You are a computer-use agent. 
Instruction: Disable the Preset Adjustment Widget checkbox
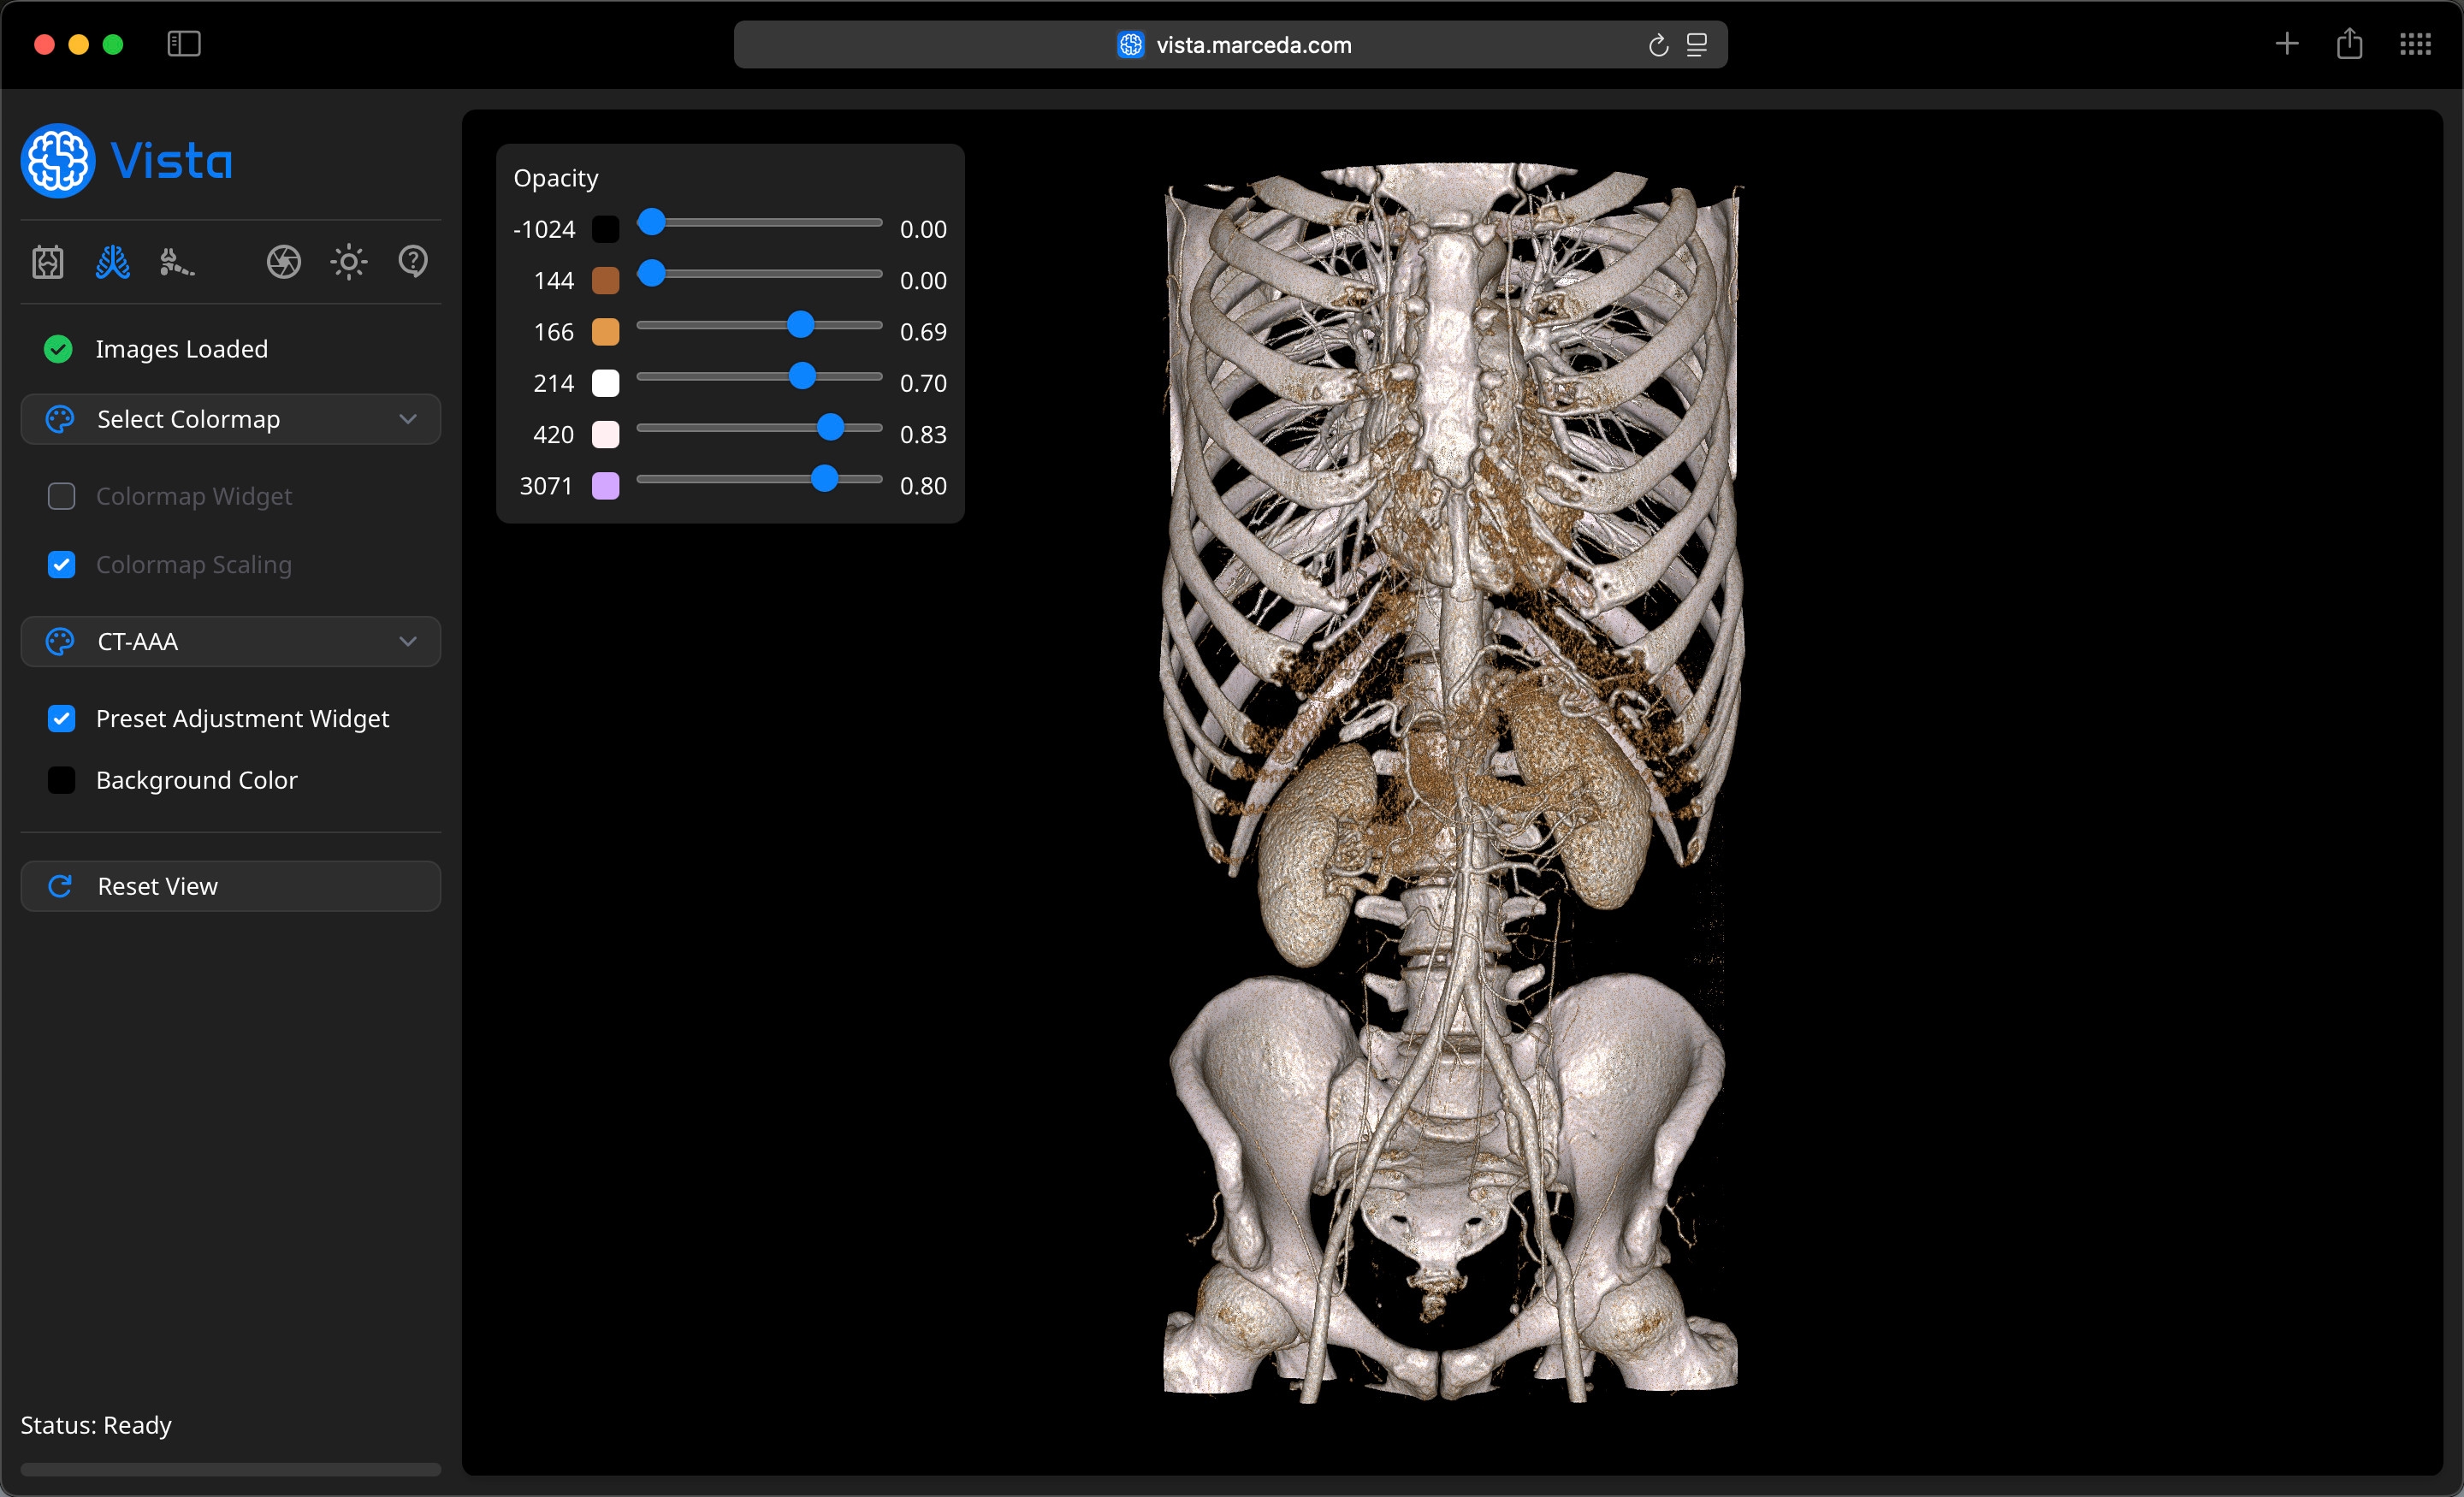coord(62,719)
